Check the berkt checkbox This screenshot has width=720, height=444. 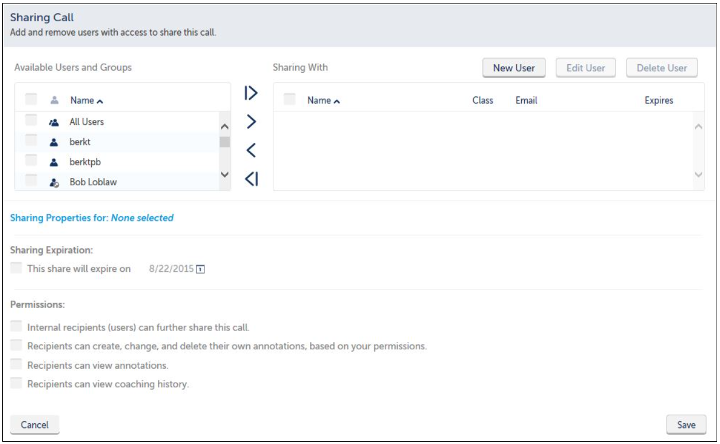[x=31, y=141]
